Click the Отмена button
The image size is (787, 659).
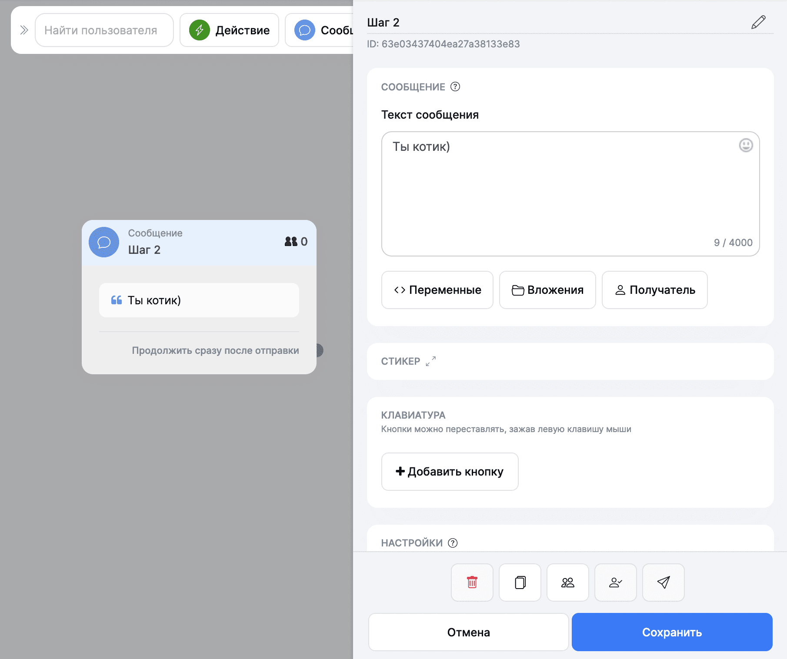pos(468,632)
